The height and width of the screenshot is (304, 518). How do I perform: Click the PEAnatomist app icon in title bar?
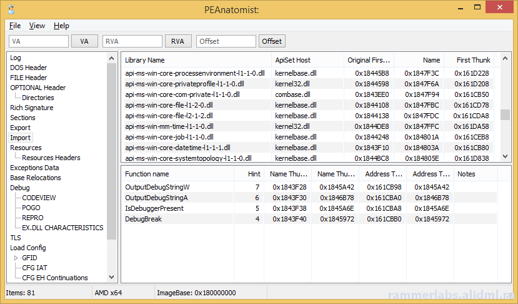pos(11,9)
